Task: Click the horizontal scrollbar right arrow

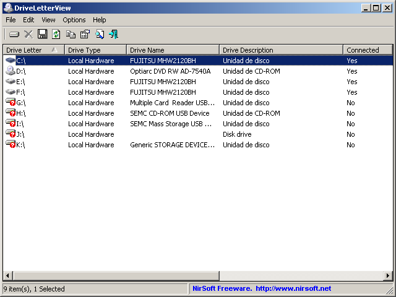Action: click(x=388, y=275)
